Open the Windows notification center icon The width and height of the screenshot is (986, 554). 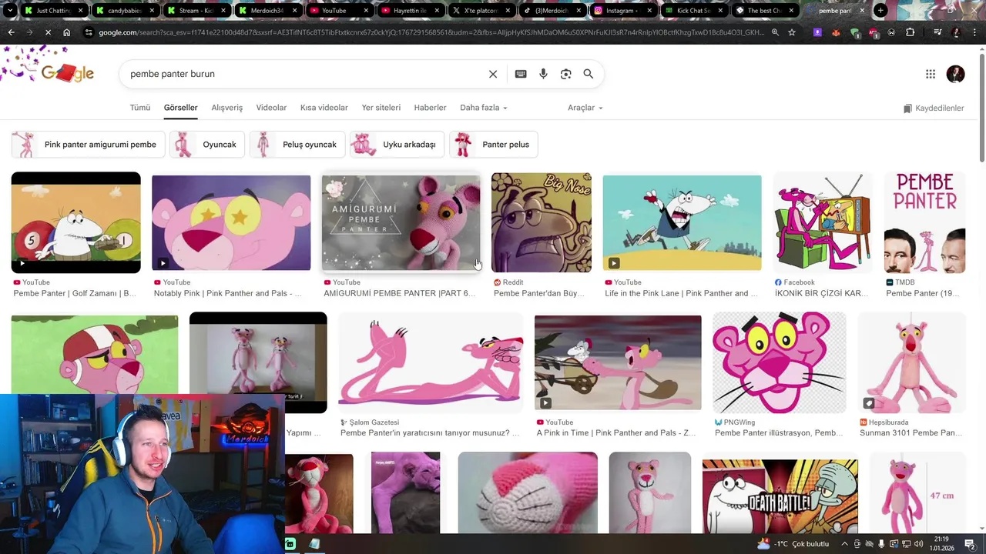[x=970, y=544]
